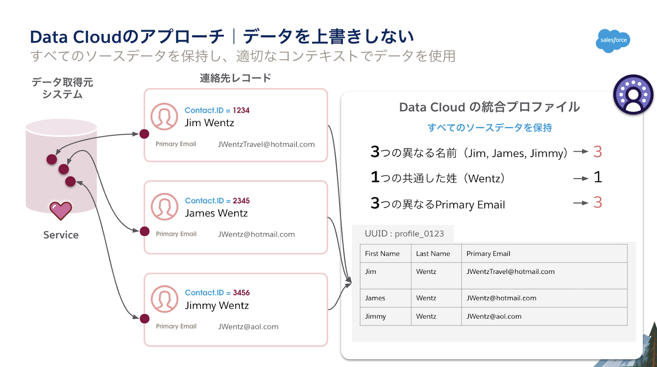Click Primary Email label in James Wentz card
The height and width of the screenshot is (367, 657).
click(x=176, y=234)
